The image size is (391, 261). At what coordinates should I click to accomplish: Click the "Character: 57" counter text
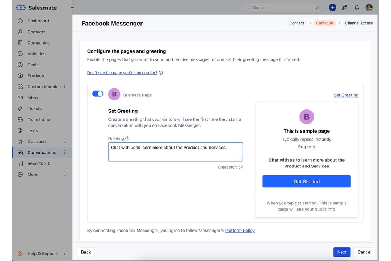click(230, 167)
